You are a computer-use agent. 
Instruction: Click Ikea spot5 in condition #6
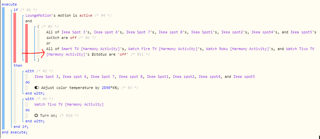(x=302, y=32)
